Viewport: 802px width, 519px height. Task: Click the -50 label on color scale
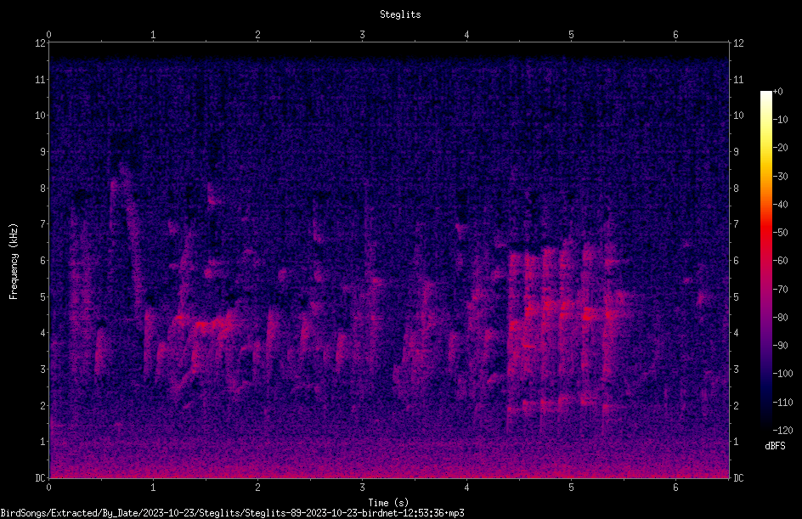(x=780, y=232)
